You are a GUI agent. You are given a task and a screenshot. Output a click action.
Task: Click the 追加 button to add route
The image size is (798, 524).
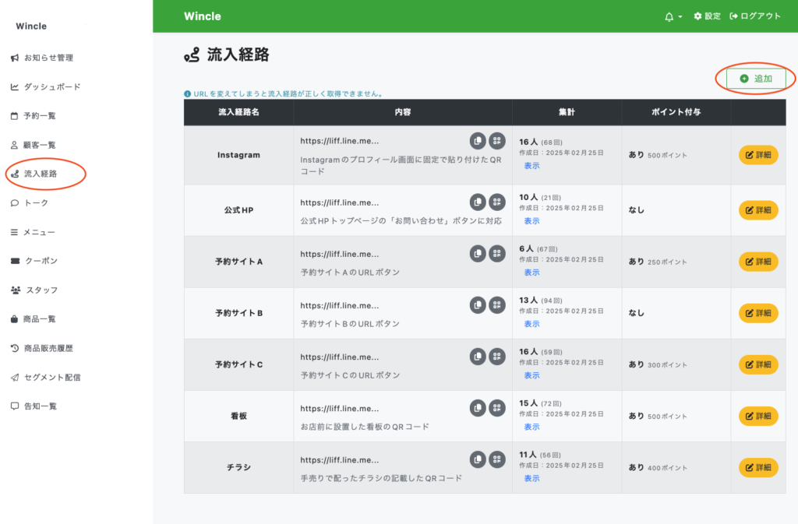(756, 79)
